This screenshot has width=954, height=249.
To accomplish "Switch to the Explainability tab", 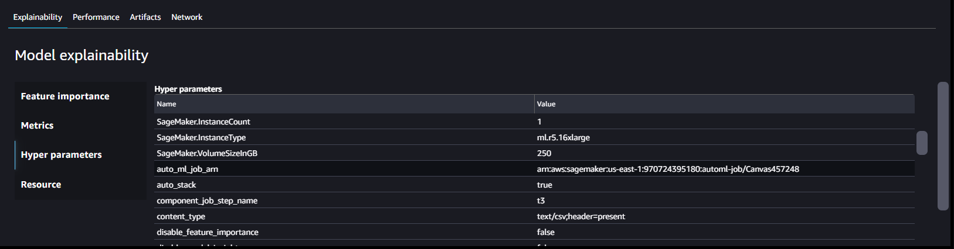I will [38, 17].
